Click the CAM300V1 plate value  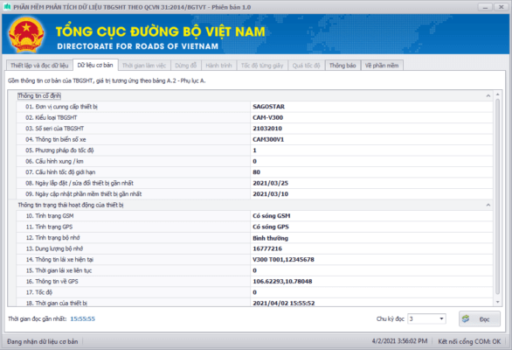[x=268, y=139]
